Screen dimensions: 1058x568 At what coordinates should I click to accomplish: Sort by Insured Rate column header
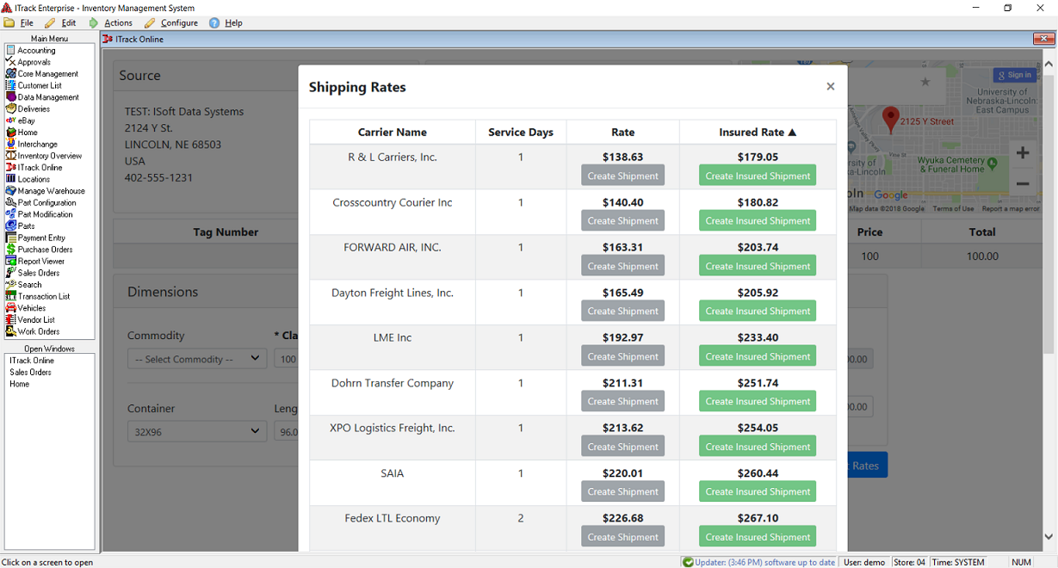pos(758,133)
